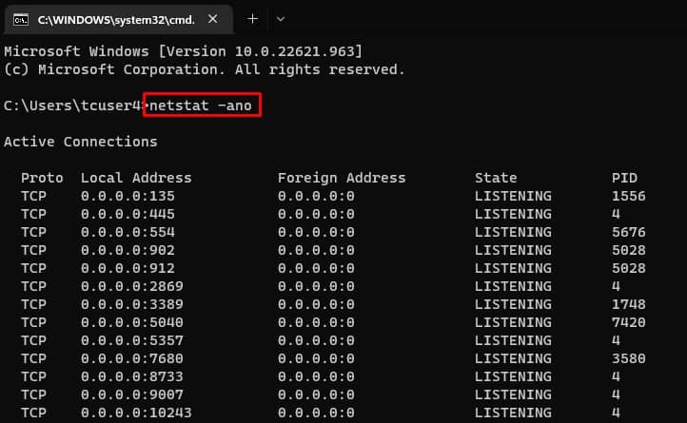
Task: Click the Local Address column header
Action: [136, 178]
